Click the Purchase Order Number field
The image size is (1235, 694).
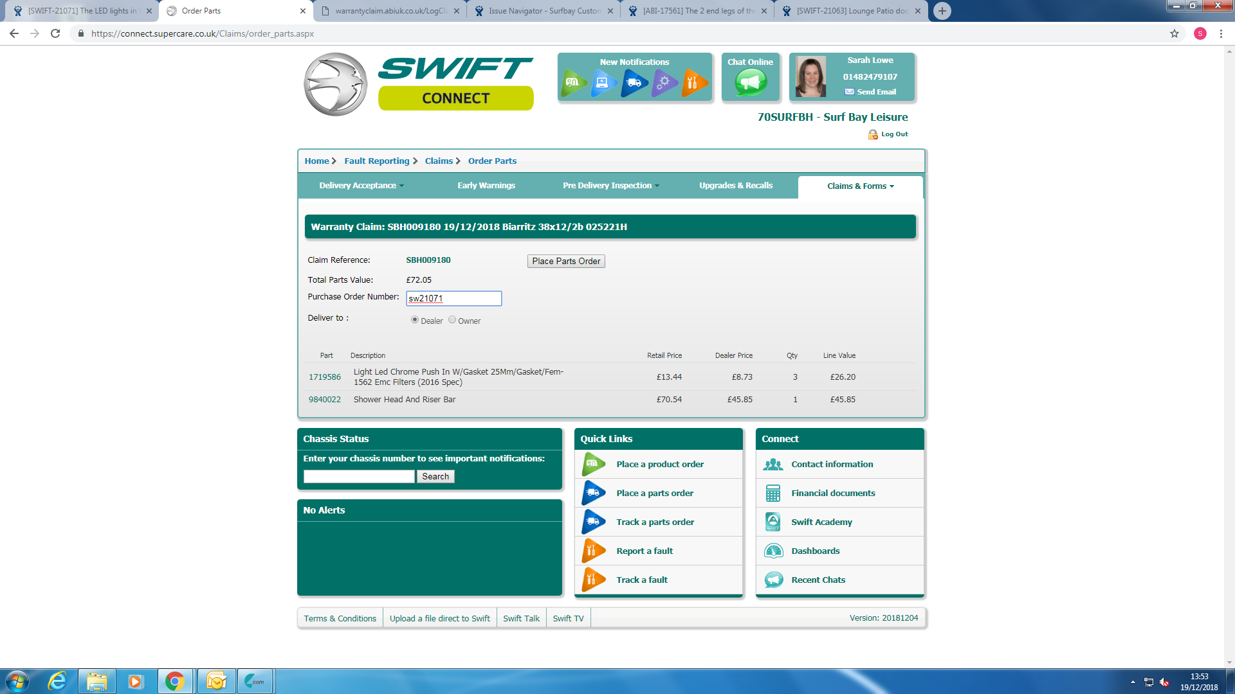(453, 298)
